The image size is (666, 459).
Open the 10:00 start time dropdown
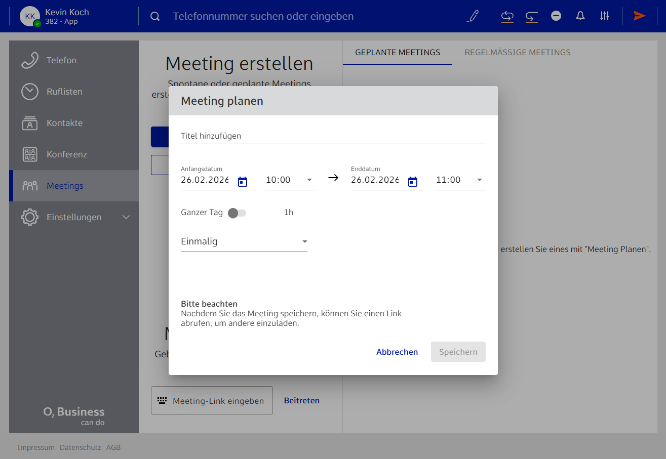(x=290, y=180)
